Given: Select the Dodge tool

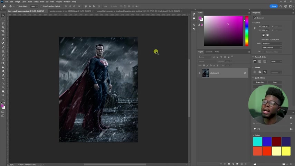Looking at the screenshot, I should click(x=3, y=71).
